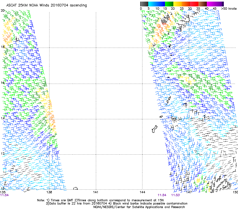Click the '>50 knots' legend label
The width and height of the screenshot is (238, 209).
click(229, 9)
